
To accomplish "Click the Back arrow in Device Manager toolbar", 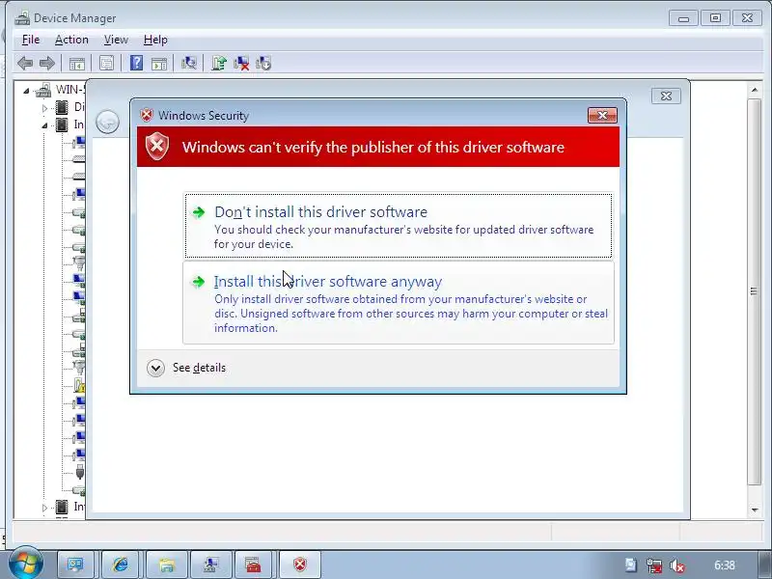I will tap(25, 63).
